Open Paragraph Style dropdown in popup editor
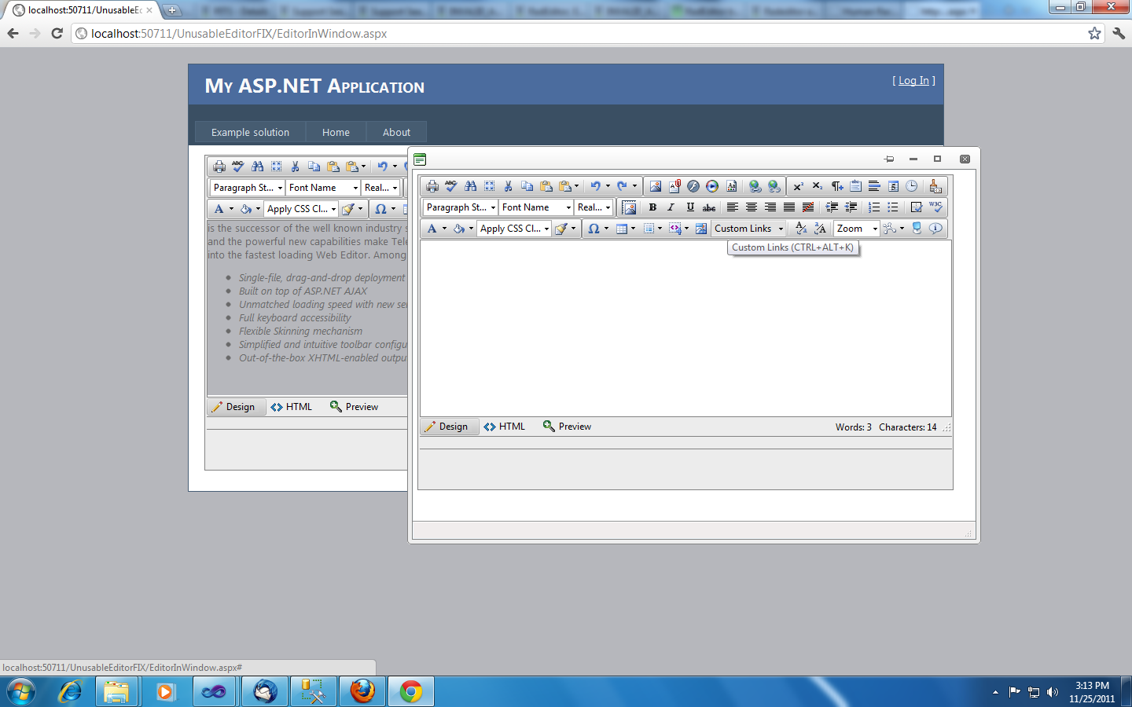 coord(461,207)
